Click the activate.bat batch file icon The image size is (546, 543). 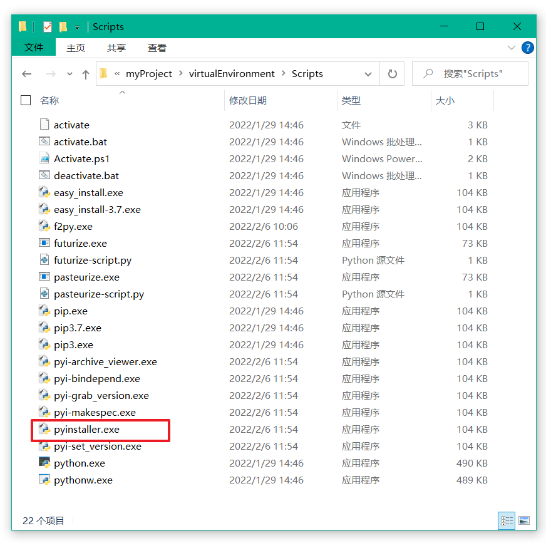[44, 142]
